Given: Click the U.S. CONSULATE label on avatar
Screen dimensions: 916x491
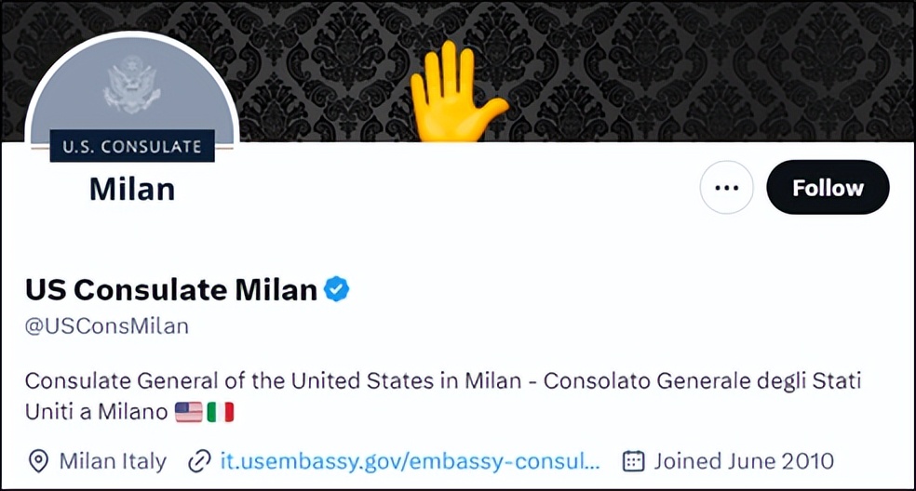Looking at the screenshot, I should click(131, 146).
